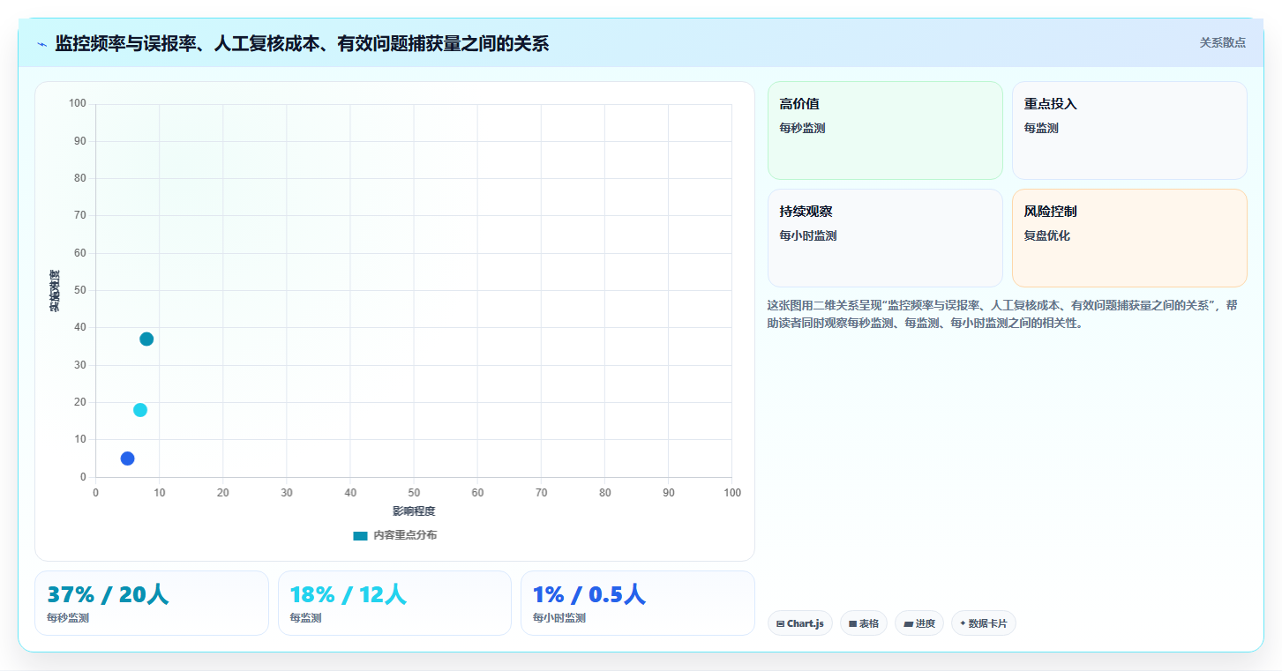Click the description paragraph starting 这张图用二维关系
This screenshot has height=671, width=1282.
[1002, 314]
